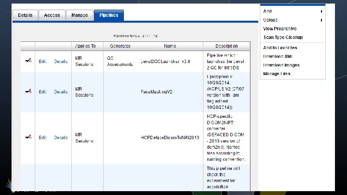This screenshot has width=347, height=195.
Task: View Details for Level2QCLauncher pipeline
Action: point(61,62)
